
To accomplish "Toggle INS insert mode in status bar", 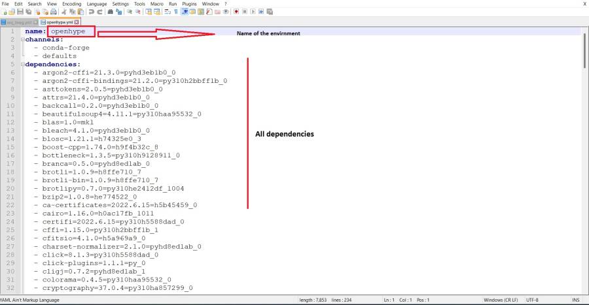I will click(x=575, y=300).
